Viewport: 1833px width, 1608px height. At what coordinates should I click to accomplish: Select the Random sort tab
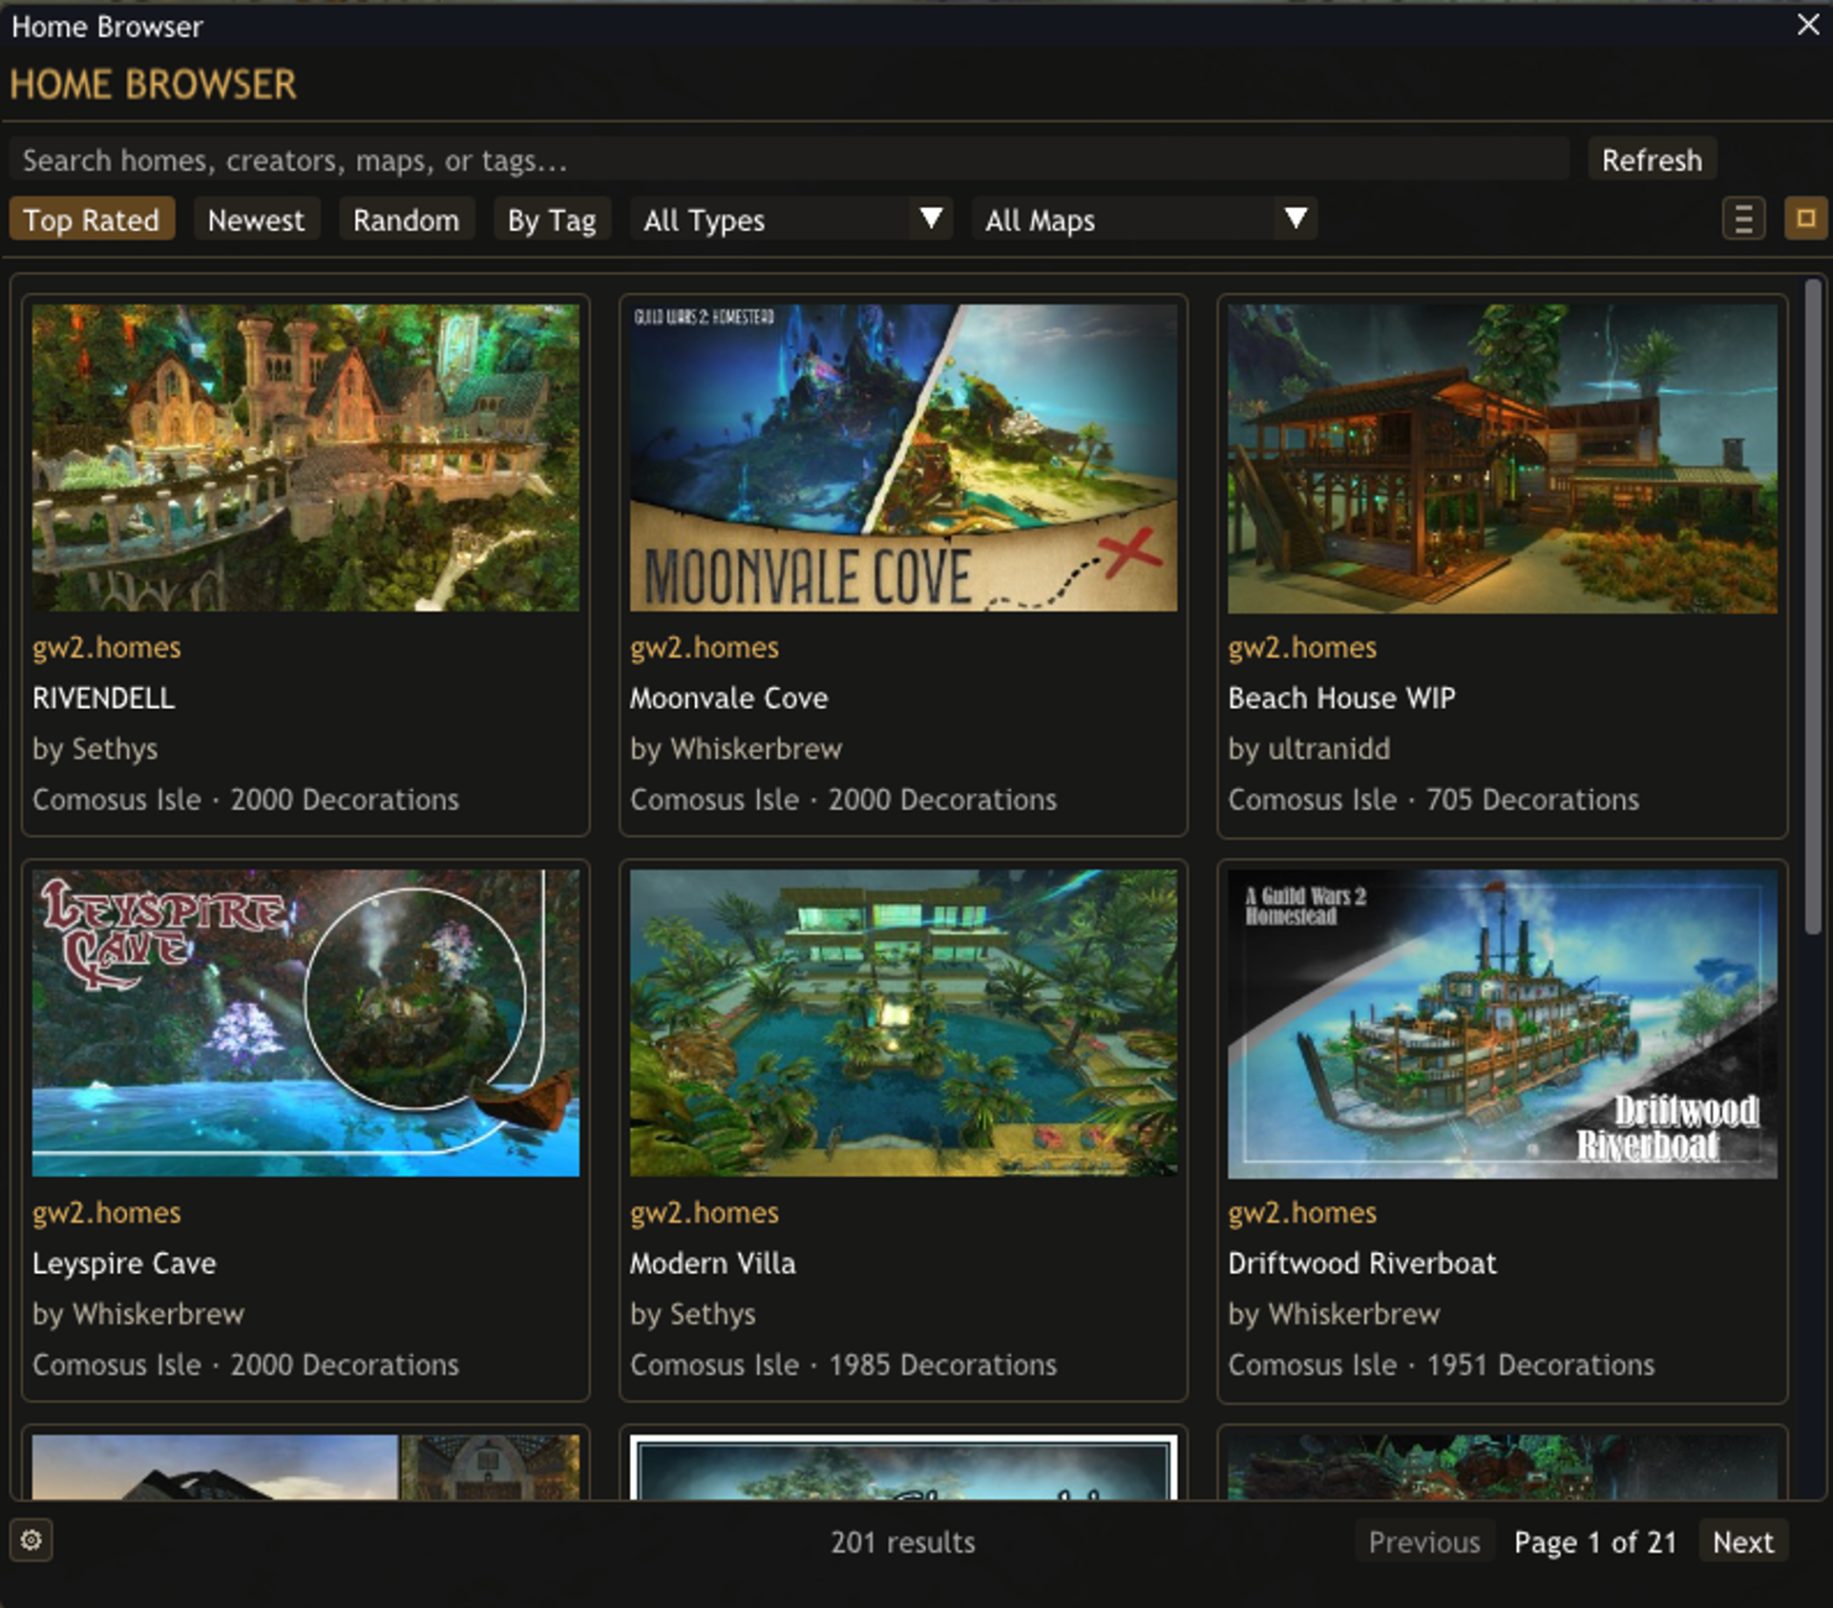[406, 219]
